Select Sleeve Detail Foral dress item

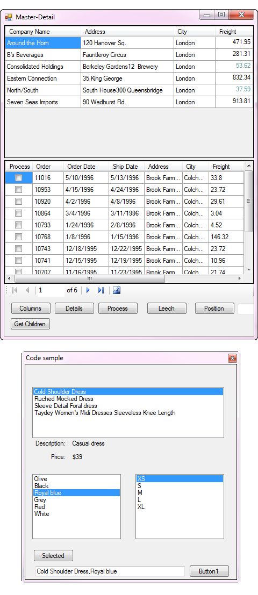[128, 406]
